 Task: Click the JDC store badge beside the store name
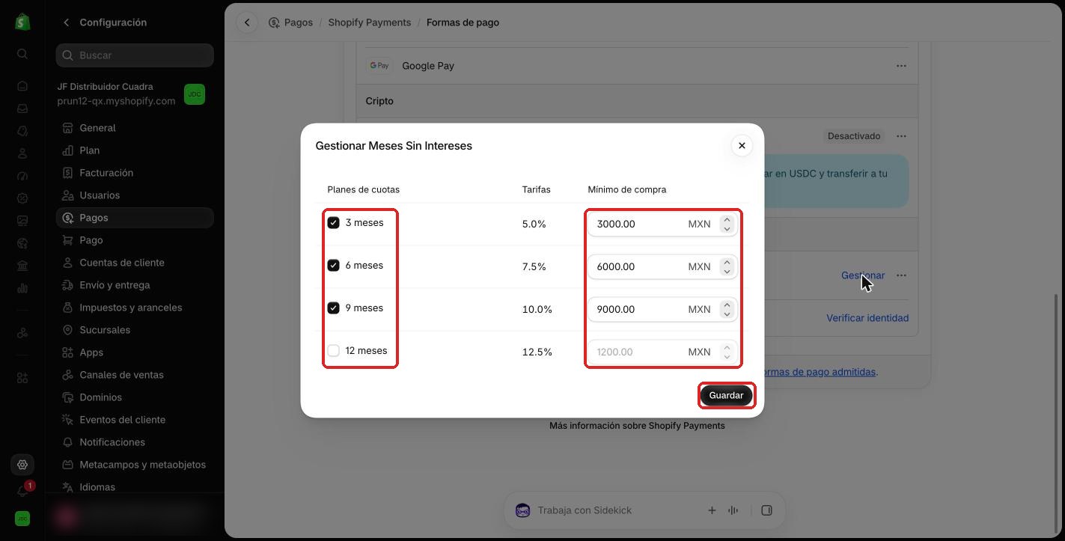(195, 94)
